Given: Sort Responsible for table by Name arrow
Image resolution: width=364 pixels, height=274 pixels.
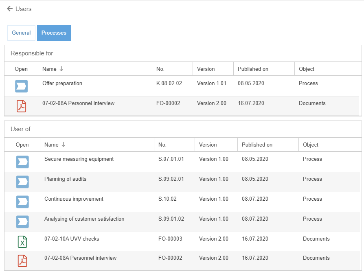Looking at the screenshot, I should tap(61, 69).
